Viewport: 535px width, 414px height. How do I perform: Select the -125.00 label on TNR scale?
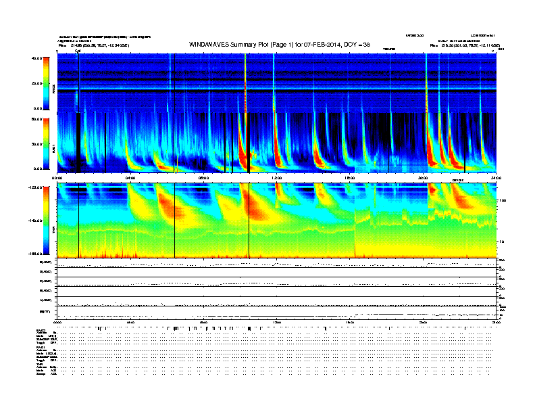35,187
